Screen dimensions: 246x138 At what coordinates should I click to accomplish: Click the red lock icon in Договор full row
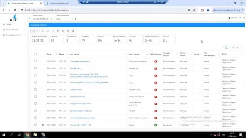tap(156, 69)
